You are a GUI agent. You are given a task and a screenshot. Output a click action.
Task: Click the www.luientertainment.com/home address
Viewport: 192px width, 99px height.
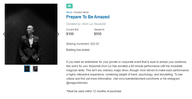click(x=139, y=79)
